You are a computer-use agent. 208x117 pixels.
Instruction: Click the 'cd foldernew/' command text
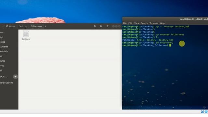(x=165, y=43)
